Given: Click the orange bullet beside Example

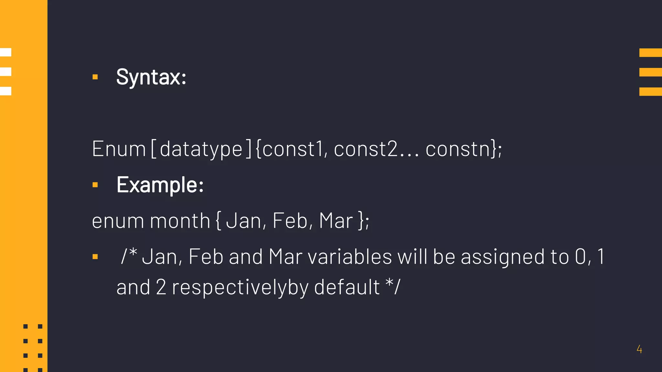Looking at the screenshot, I should click(x=95, y=185).
